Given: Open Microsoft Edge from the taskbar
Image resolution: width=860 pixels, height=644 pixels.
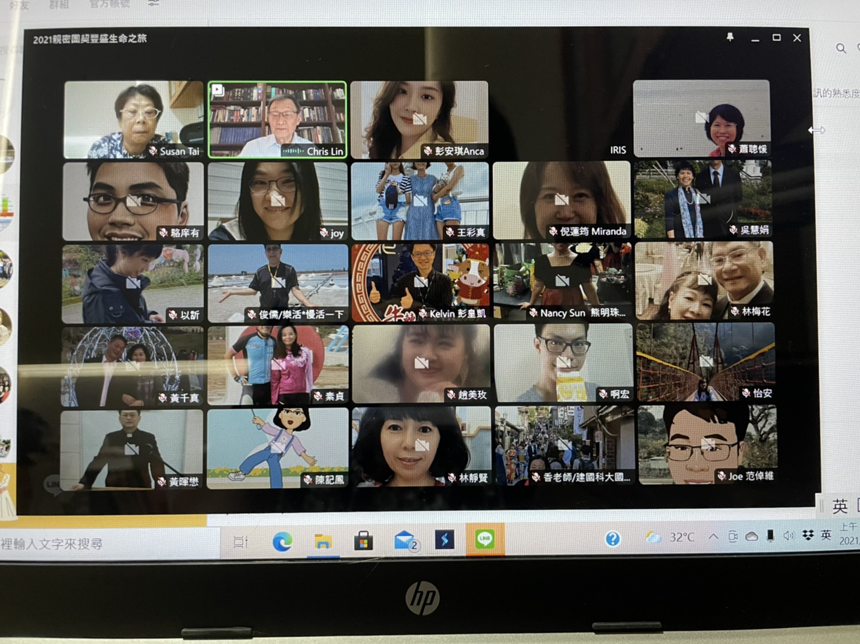Looking at the screenshot, I should click(283, 542).
